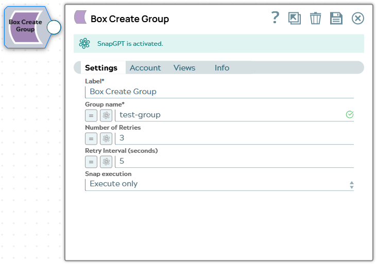Click the snap output view circle connector
This screenshot has width=377, height=264.
click(x=54, y=27)
